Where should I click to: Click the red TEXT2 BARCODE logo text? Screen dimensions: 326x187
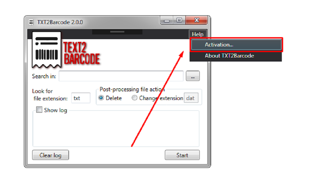pos(81,53)
